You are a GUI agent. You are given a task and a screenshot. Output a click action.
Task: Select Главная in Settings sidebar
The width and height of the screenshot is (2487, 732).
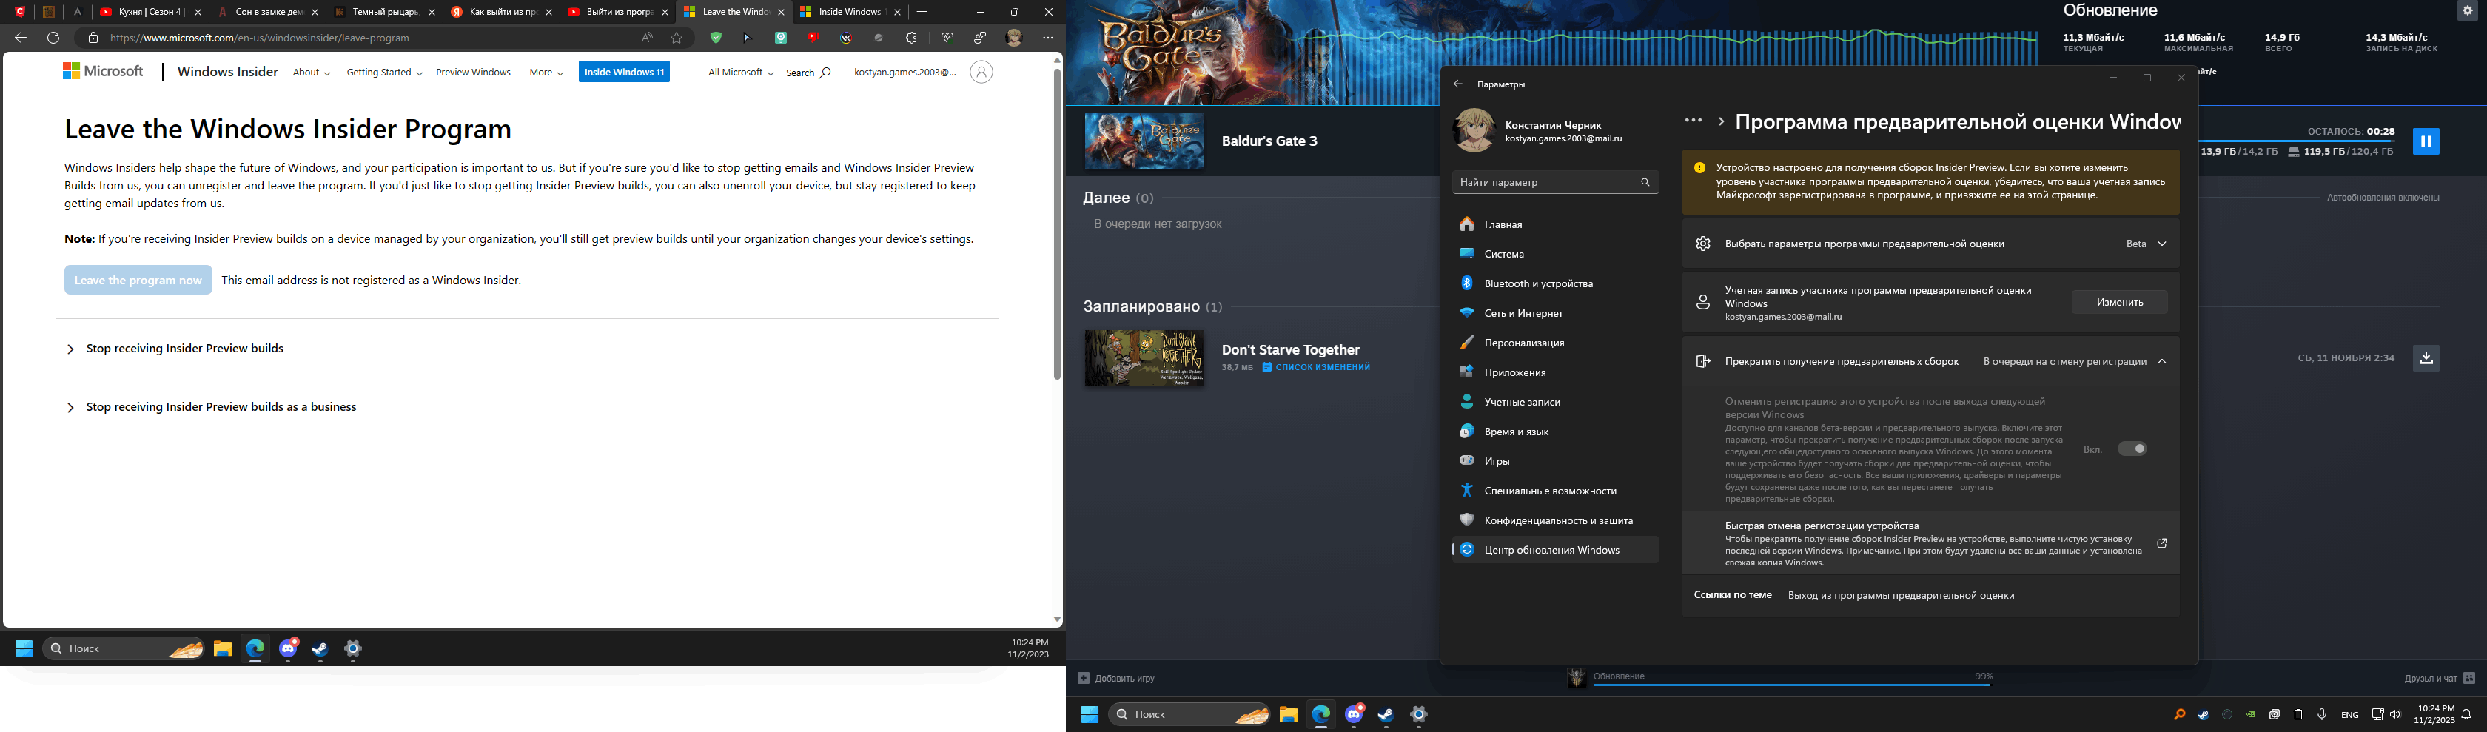point(1555,224)
